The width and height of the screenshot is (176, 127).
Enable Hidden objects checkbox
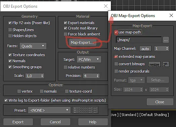click(x=10, y=36)
